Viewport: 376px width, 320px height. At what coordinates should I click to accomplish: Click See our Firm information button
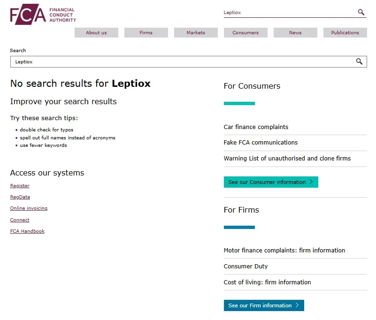(264, 305)
